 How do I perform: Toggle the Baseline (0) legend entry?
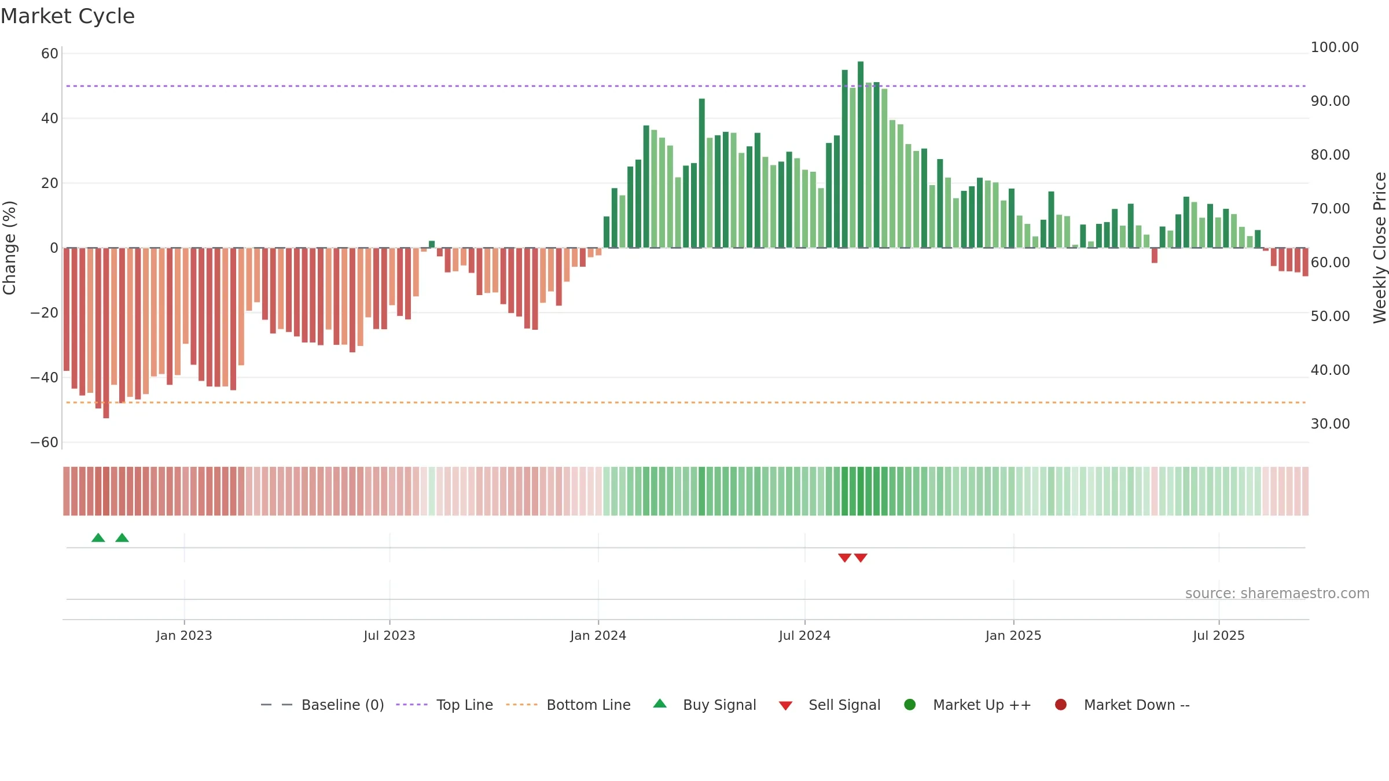click(322, 705)
